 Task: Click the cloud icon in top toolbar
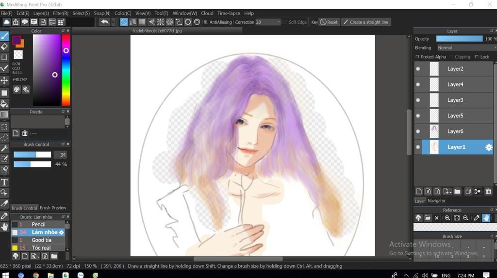coord(6,22)
